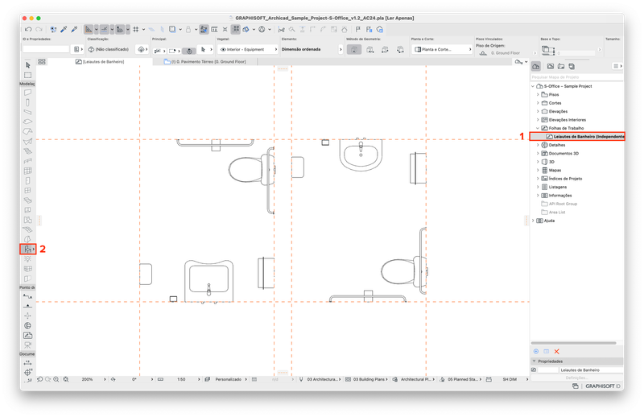Collapse the S-Office - Sample Project root
Screen dimensions: 644x417
coord(533,86)
